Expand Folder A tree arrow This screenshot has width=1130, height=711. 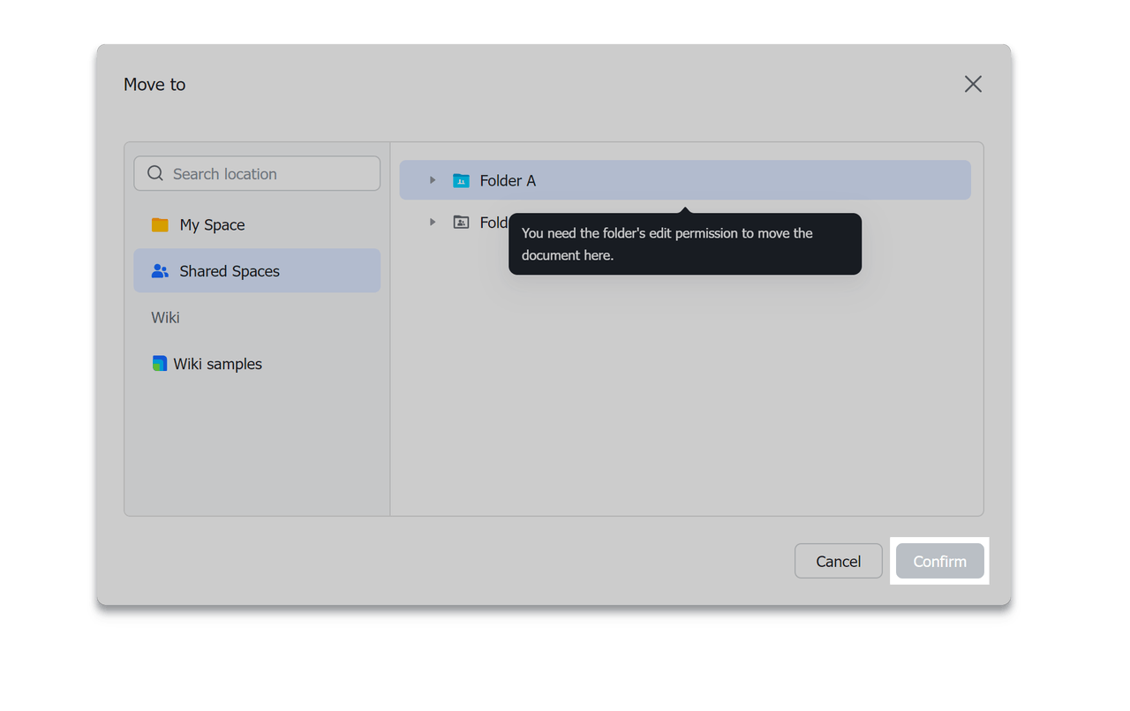click(x=433, y=180)
